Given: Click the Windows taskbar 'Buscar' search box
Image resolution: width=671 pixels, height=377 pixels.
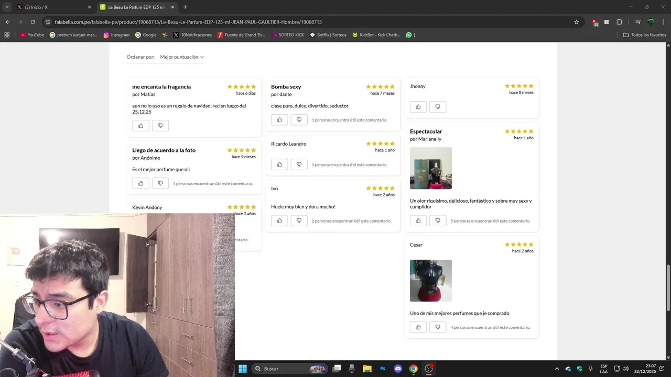Looking at the screenshot, I should [x=290, y=369].
